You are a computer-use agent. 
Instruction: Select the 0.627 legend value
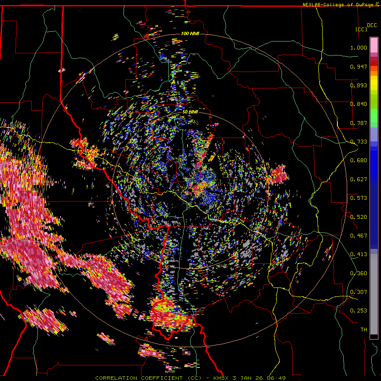pyautogui.click(x=359, y=179)
